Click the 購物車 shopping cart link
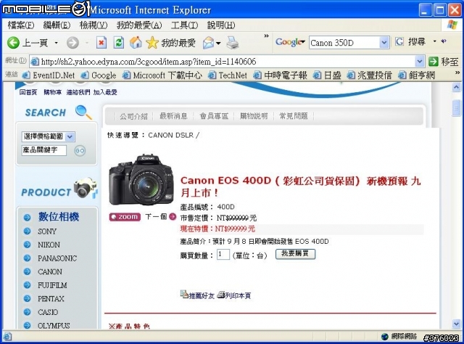Viewport: 464px width, 344px height. click(52, 92)
